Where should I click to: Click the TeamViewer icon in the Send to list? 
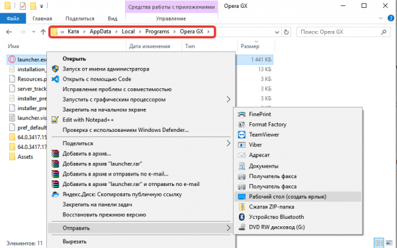coord(242,135)
